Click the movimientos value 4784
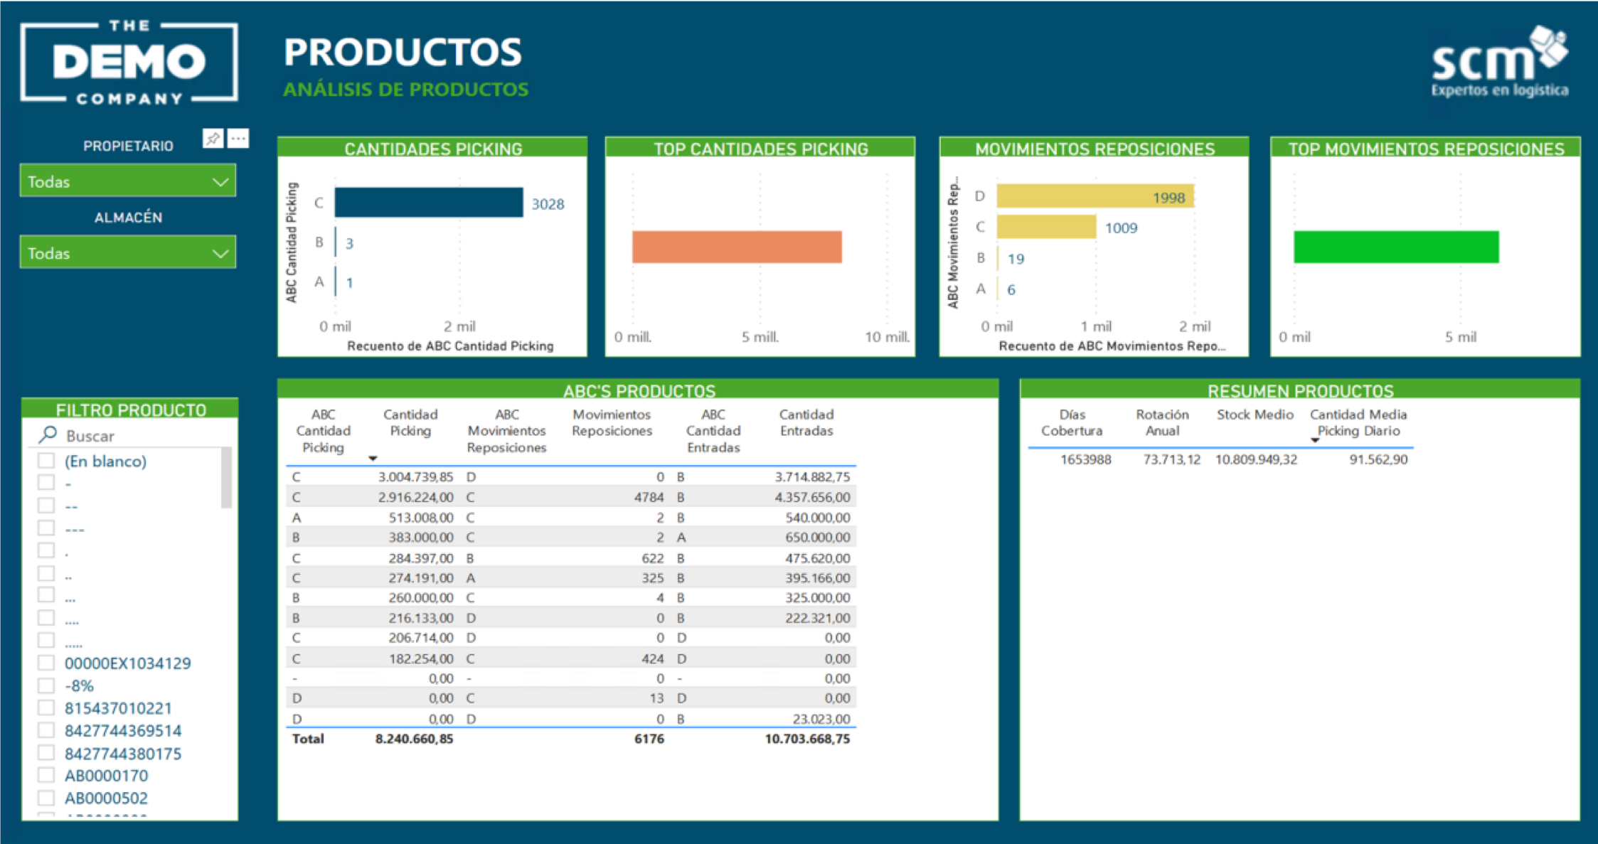The width and height of the screenshot is (1598, 844). [649, 497]
